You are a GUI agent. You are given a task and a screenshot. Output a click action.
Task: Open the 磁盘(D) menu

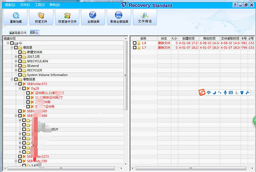coord(10,5)
